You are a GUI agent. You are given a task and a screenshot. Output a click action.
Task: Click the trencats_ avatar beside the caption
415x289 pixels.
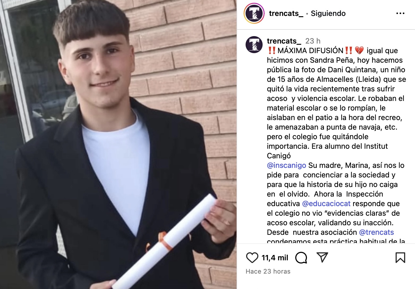(254, 45)
